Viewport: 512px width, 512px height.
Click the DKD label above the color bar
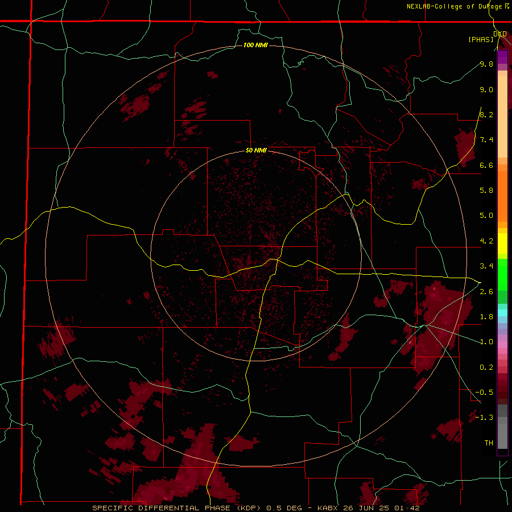[x=500, y=34]
